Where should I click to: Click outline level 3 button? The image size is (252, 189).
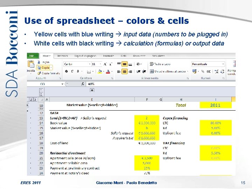click(35, 100)
